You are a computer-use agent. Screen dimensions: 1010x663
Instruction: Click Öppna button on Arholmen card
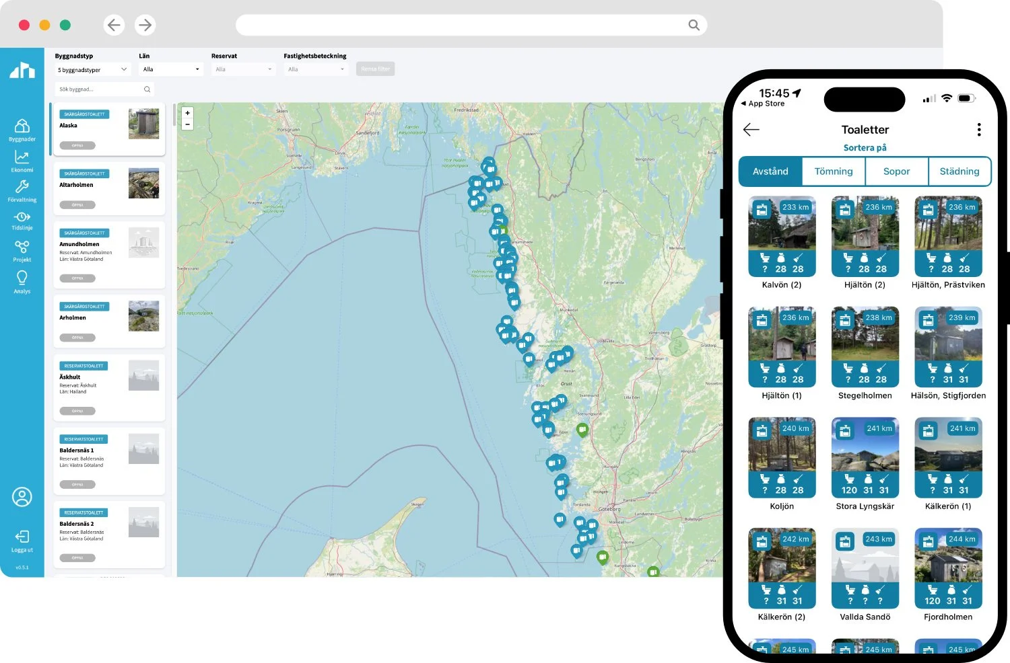pyautogui.click(x=77, y=338)
